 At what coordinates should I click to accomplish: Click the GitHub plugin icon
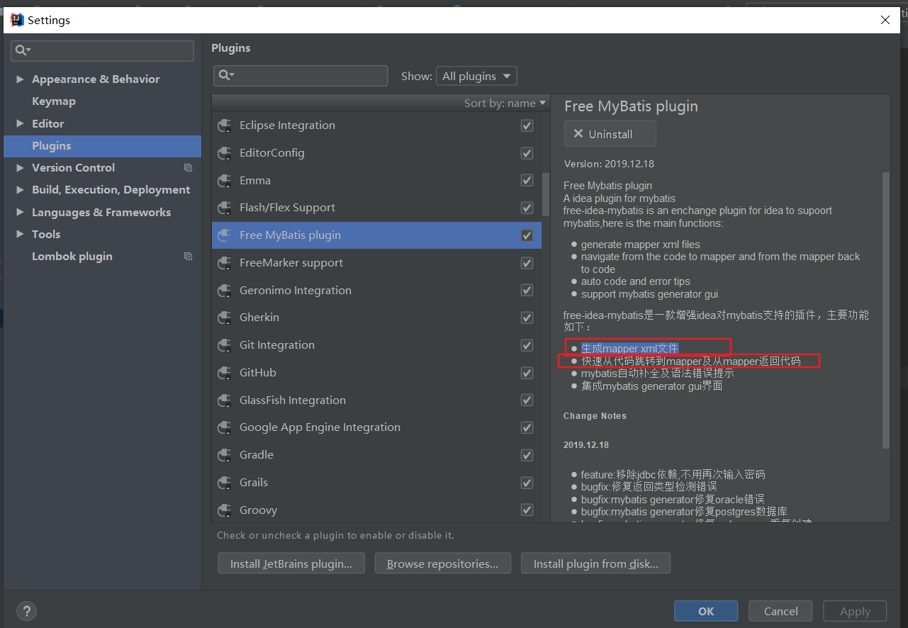click(x=225, y=373)
